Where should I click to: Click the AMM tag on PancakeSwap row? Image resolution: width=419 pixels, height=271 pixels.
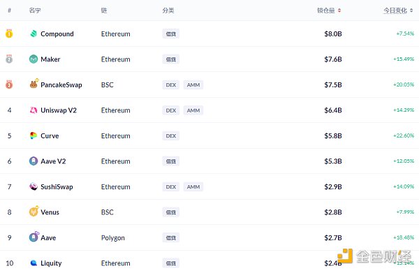pyautogui.click(x=193, y=85)
